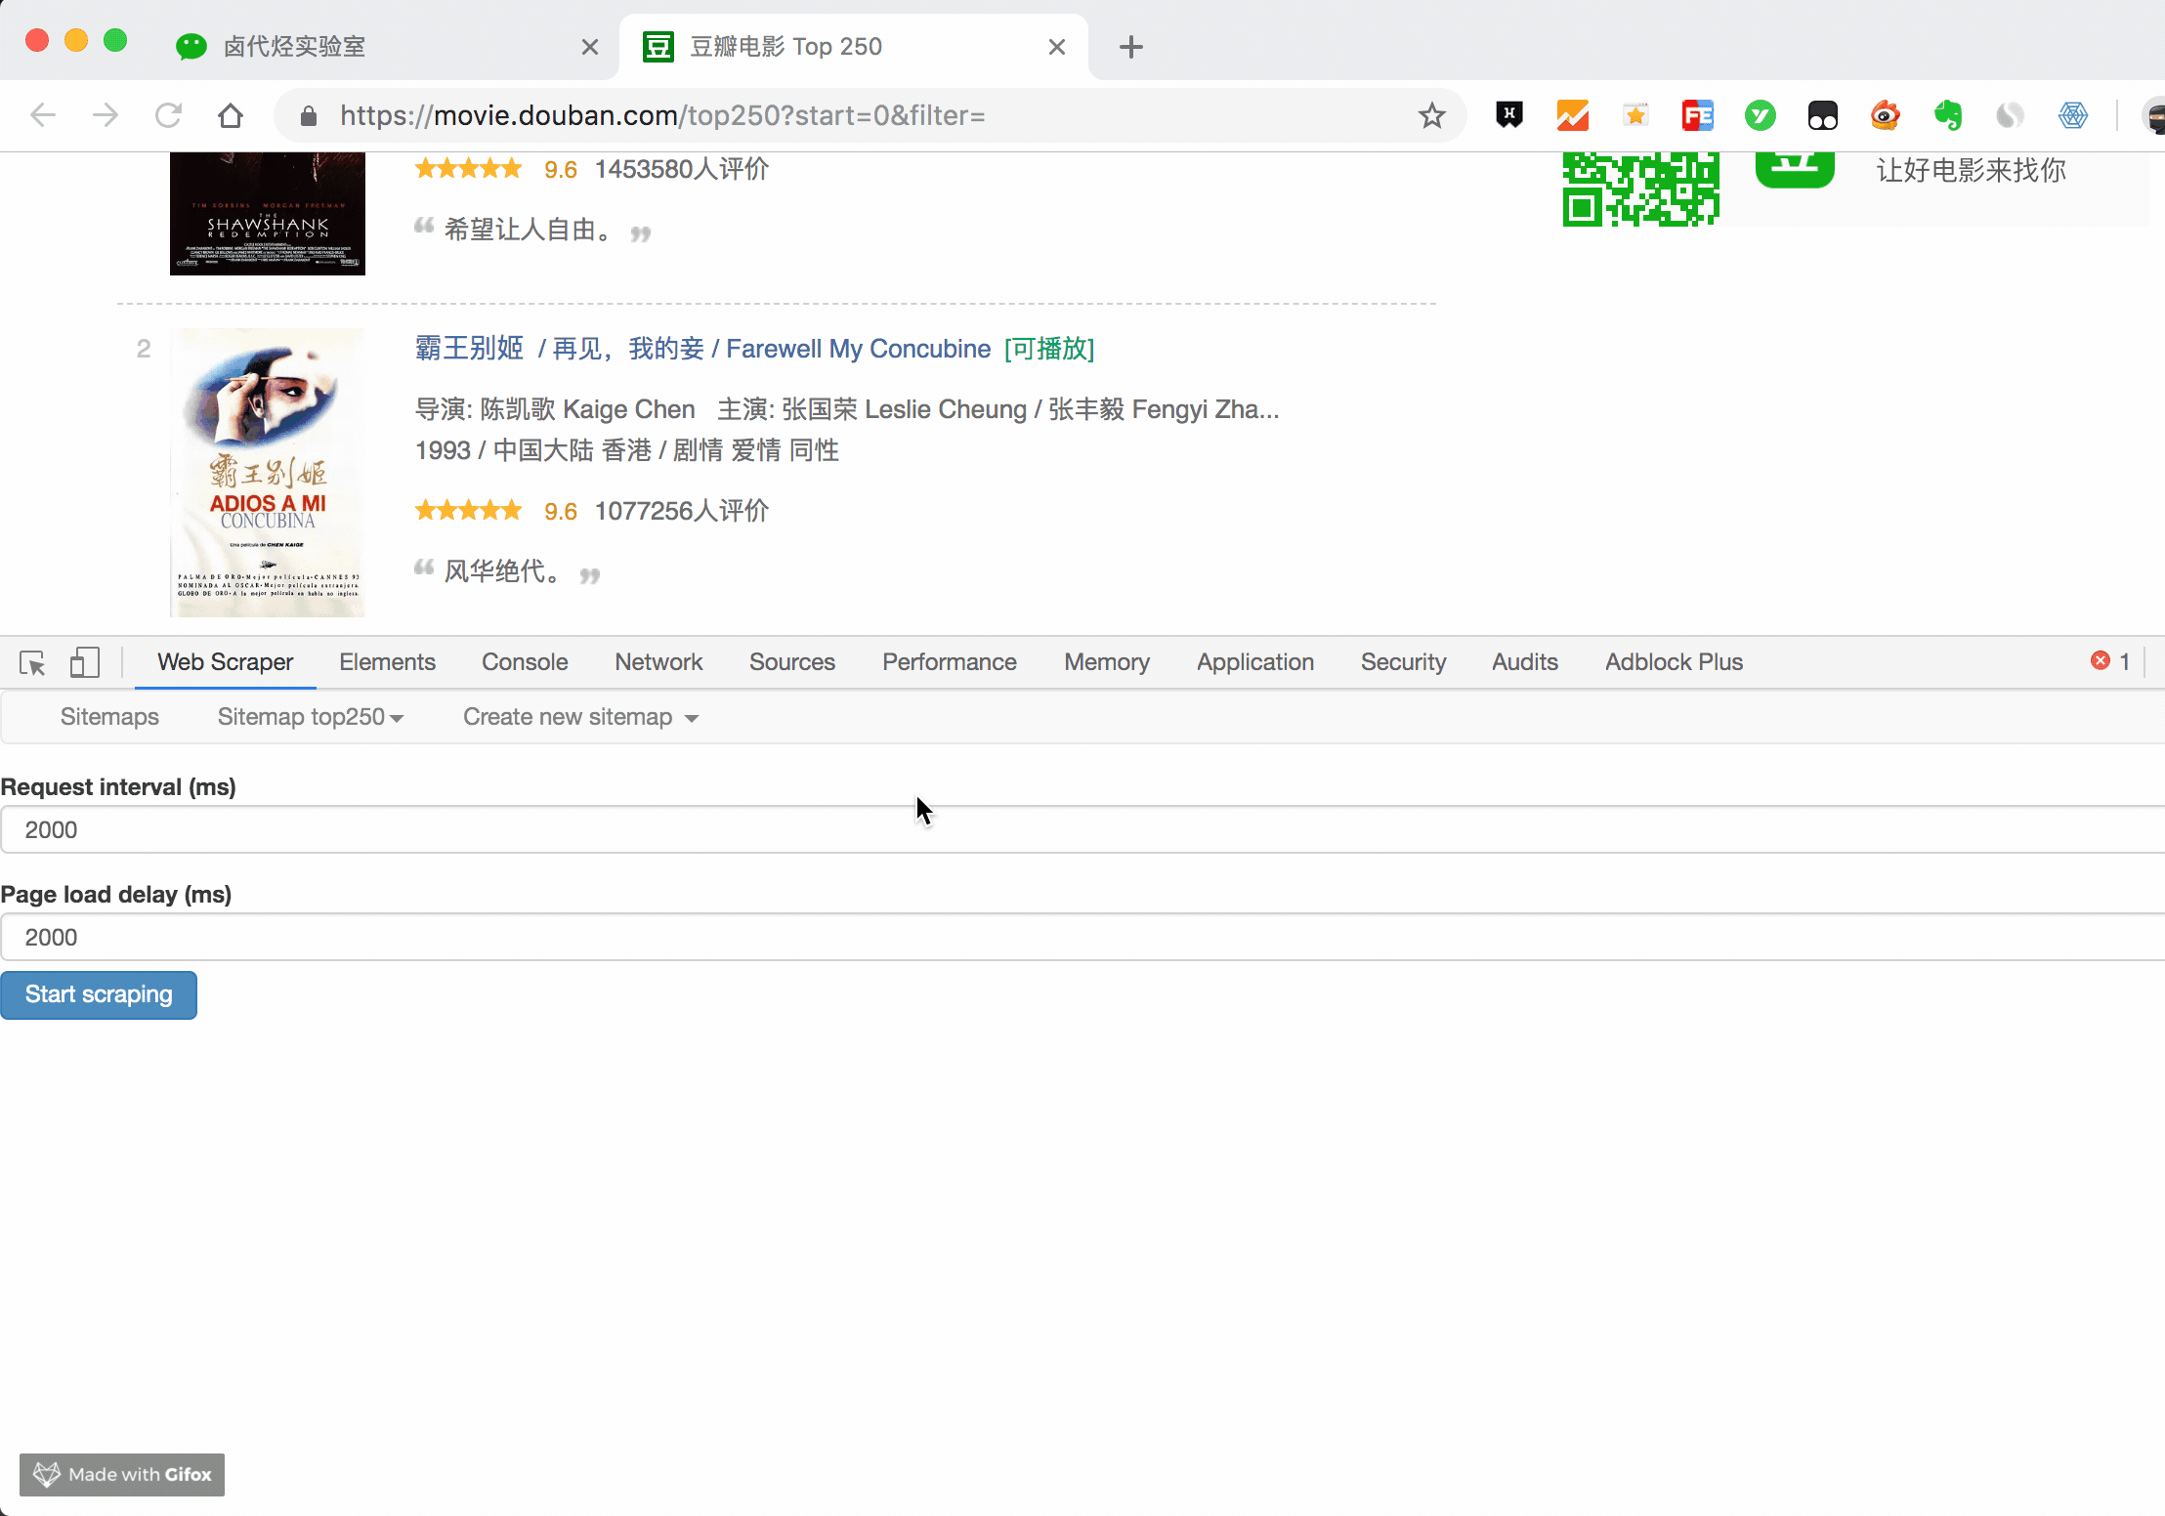Screen dimensions: 2165x1516
Task: Switch to the Console panel
Action: click(x=525, y=662)
